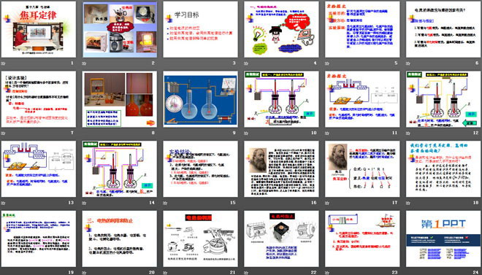The image size is (482, 275).
Task: Click the animation star below slide 4
Action: pos(246,63)
